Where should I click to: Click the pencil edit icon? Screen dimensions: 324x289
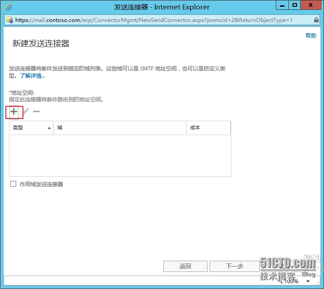click(x=26, y=112)
